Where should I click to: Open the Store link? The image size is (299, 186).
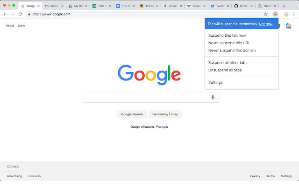[x=21, y=26]
